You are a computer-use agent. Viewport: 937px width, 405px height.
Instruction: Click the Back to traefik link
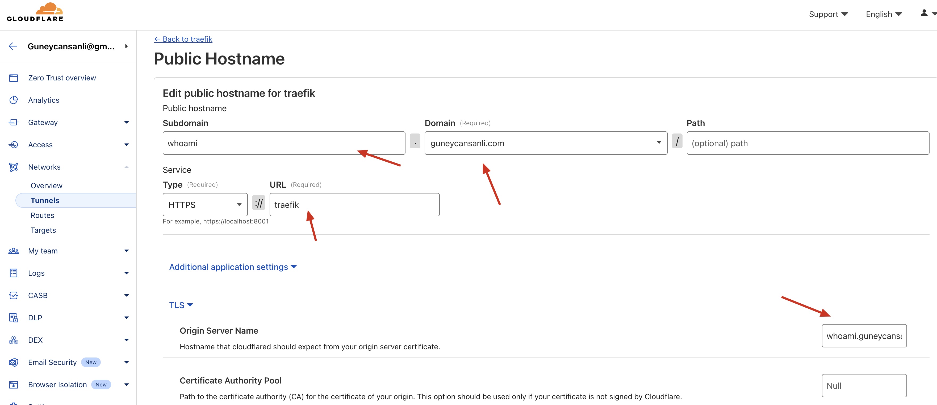pos(183,39)
